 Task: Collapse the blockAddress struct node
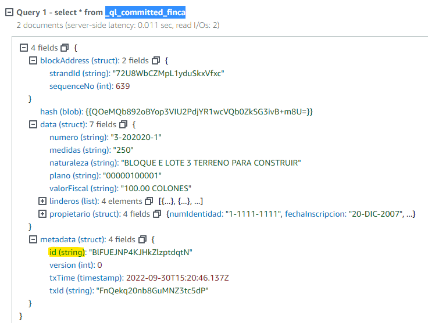pyautogui.click(x=33, y=60)
